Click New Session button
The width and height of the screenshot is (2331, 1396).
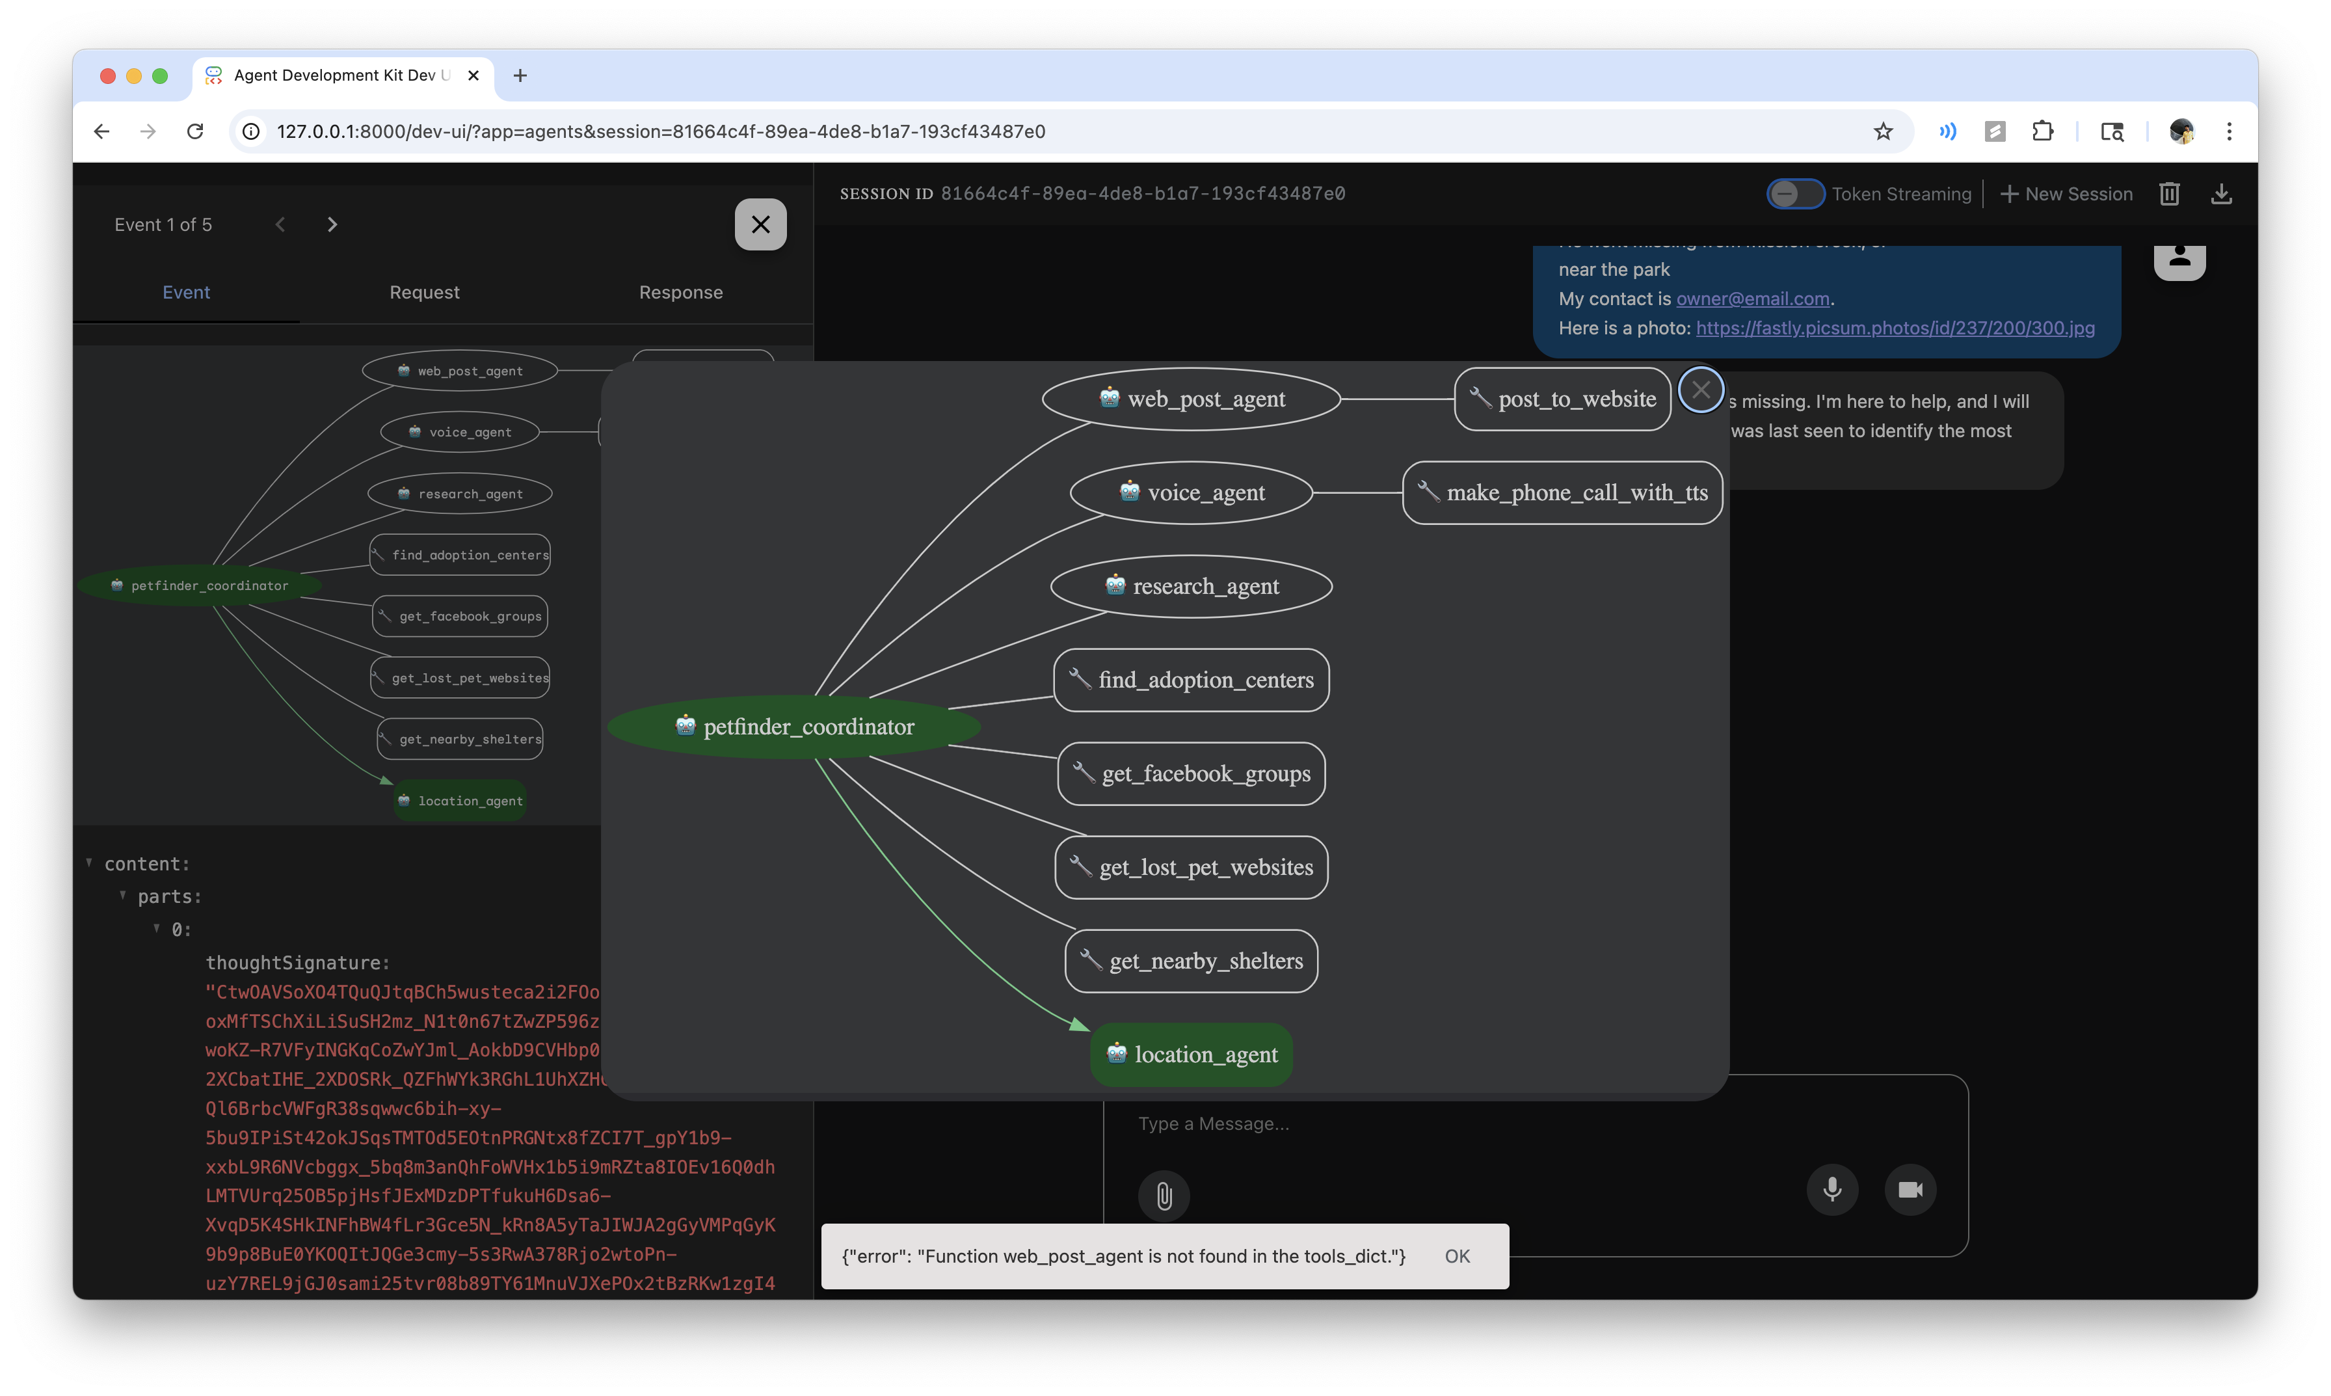click(2066, 194)
